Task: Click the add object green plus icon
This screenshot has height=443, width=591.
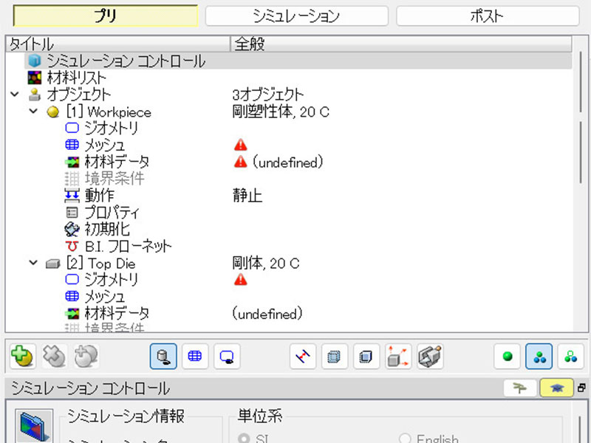Action: point(24,357)
